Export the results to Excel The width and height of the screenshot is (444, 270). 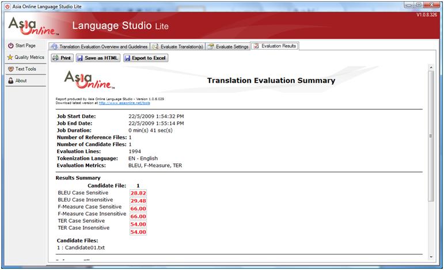click(x=146, y=58)
